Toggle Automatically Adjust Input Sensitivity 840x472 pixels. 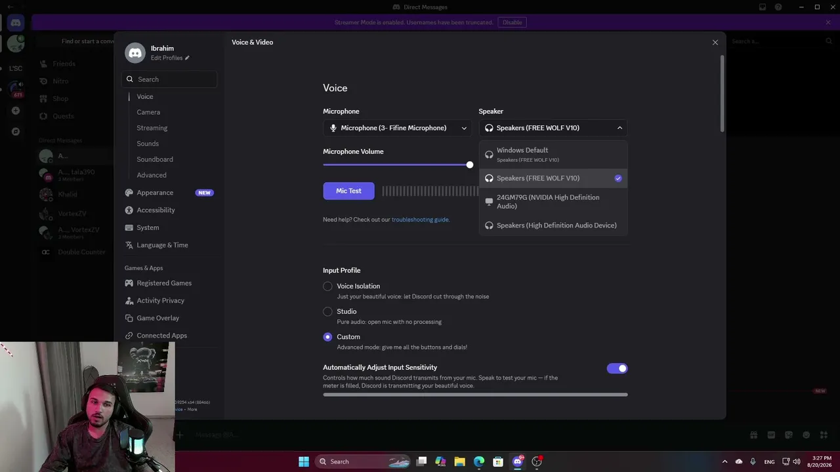point(617,368)
